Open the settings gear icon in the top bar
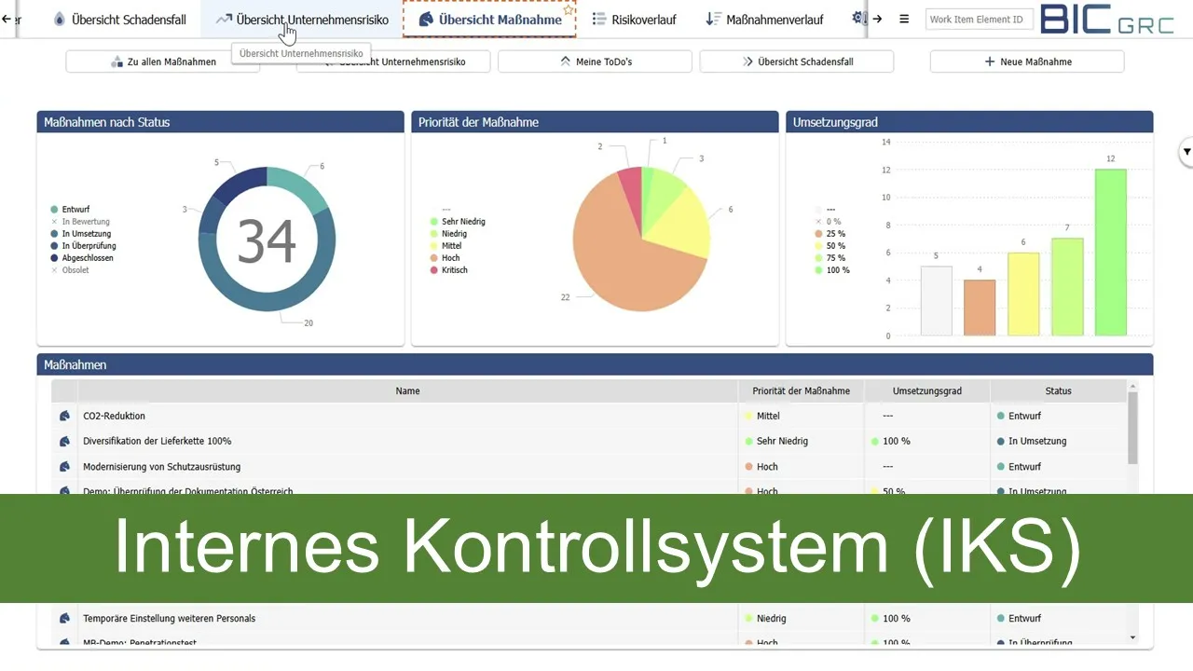Screen dimensions: 1193x671 coord(859,17)
